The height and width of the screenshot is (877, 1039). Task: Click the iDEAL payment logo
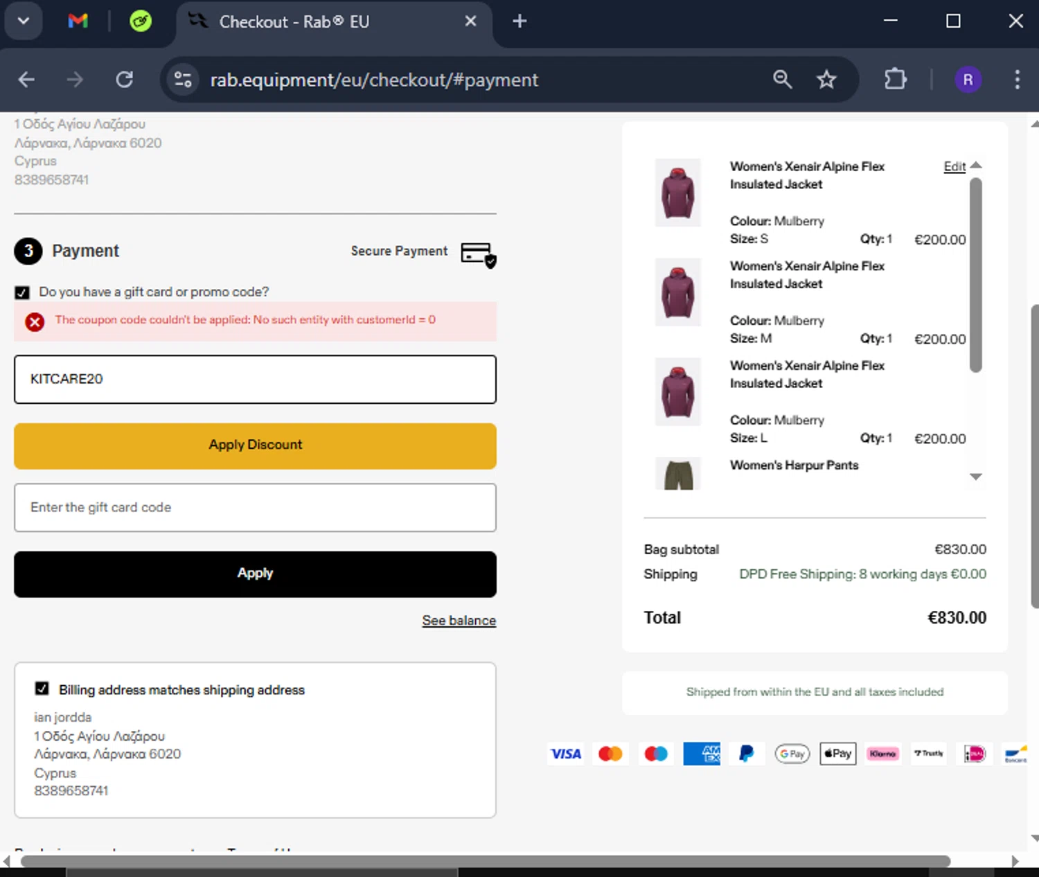(975, 754)
